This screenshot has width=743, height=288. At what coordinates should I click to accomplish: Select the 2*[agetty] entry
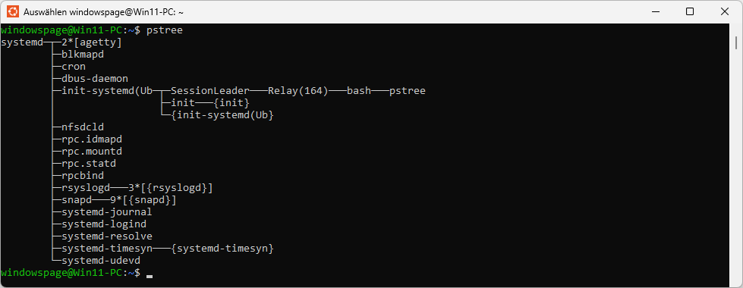(x=92, y=42)
